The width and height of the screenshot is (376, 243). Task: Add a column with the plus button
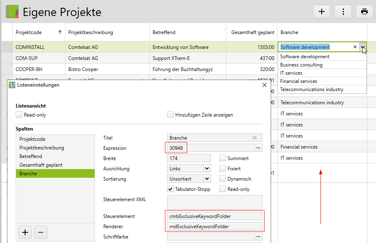coord(25,232)
